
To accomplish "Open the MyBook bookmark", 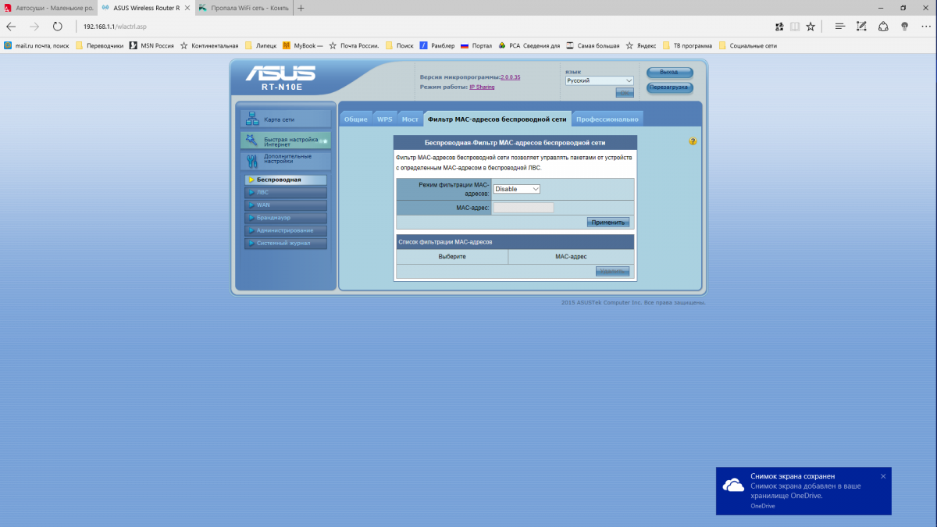I will pos(303,45).
